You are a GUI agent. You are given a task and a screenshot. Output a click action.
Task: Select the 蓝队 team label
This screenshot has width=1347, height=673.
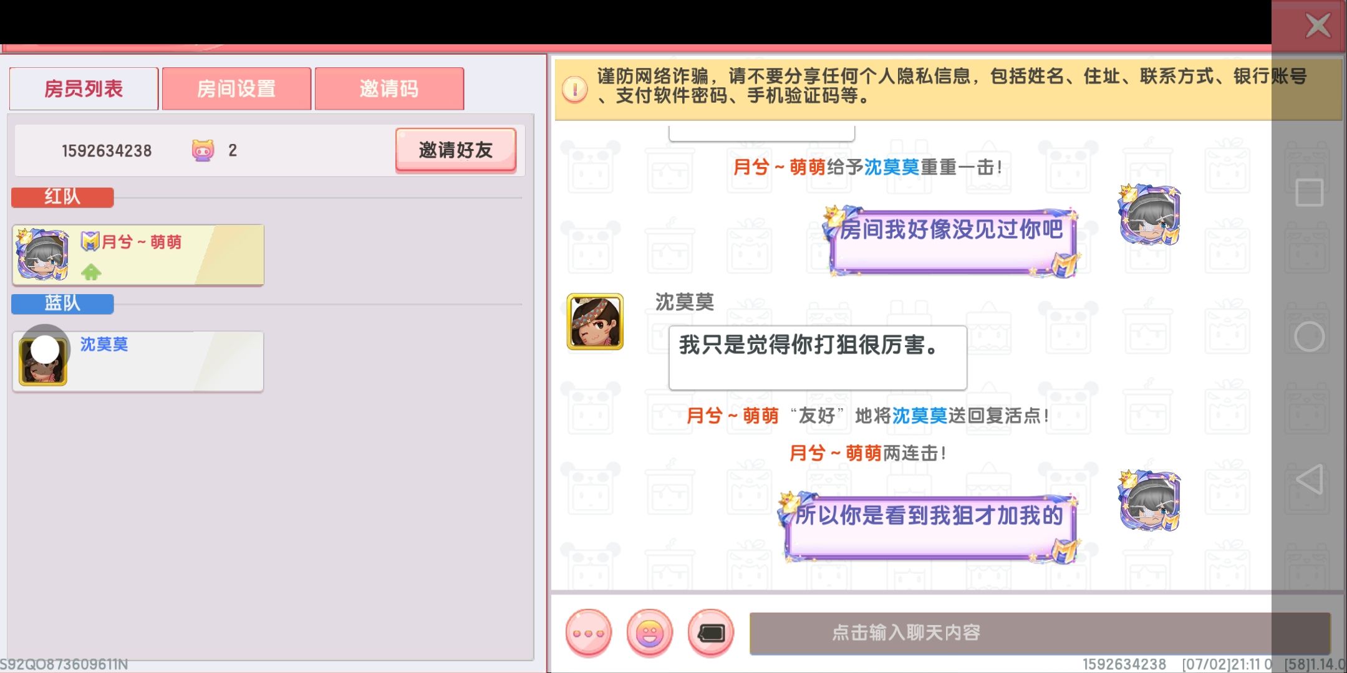tap(62, 303)
